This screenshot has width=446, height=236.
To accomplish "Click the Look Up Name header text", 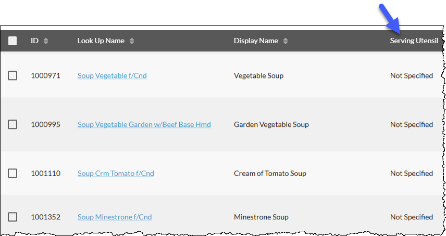I will coord(101,41).
